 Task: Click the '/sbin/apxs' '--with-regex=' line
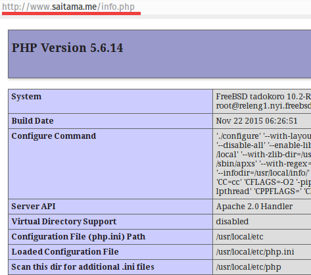263,164
